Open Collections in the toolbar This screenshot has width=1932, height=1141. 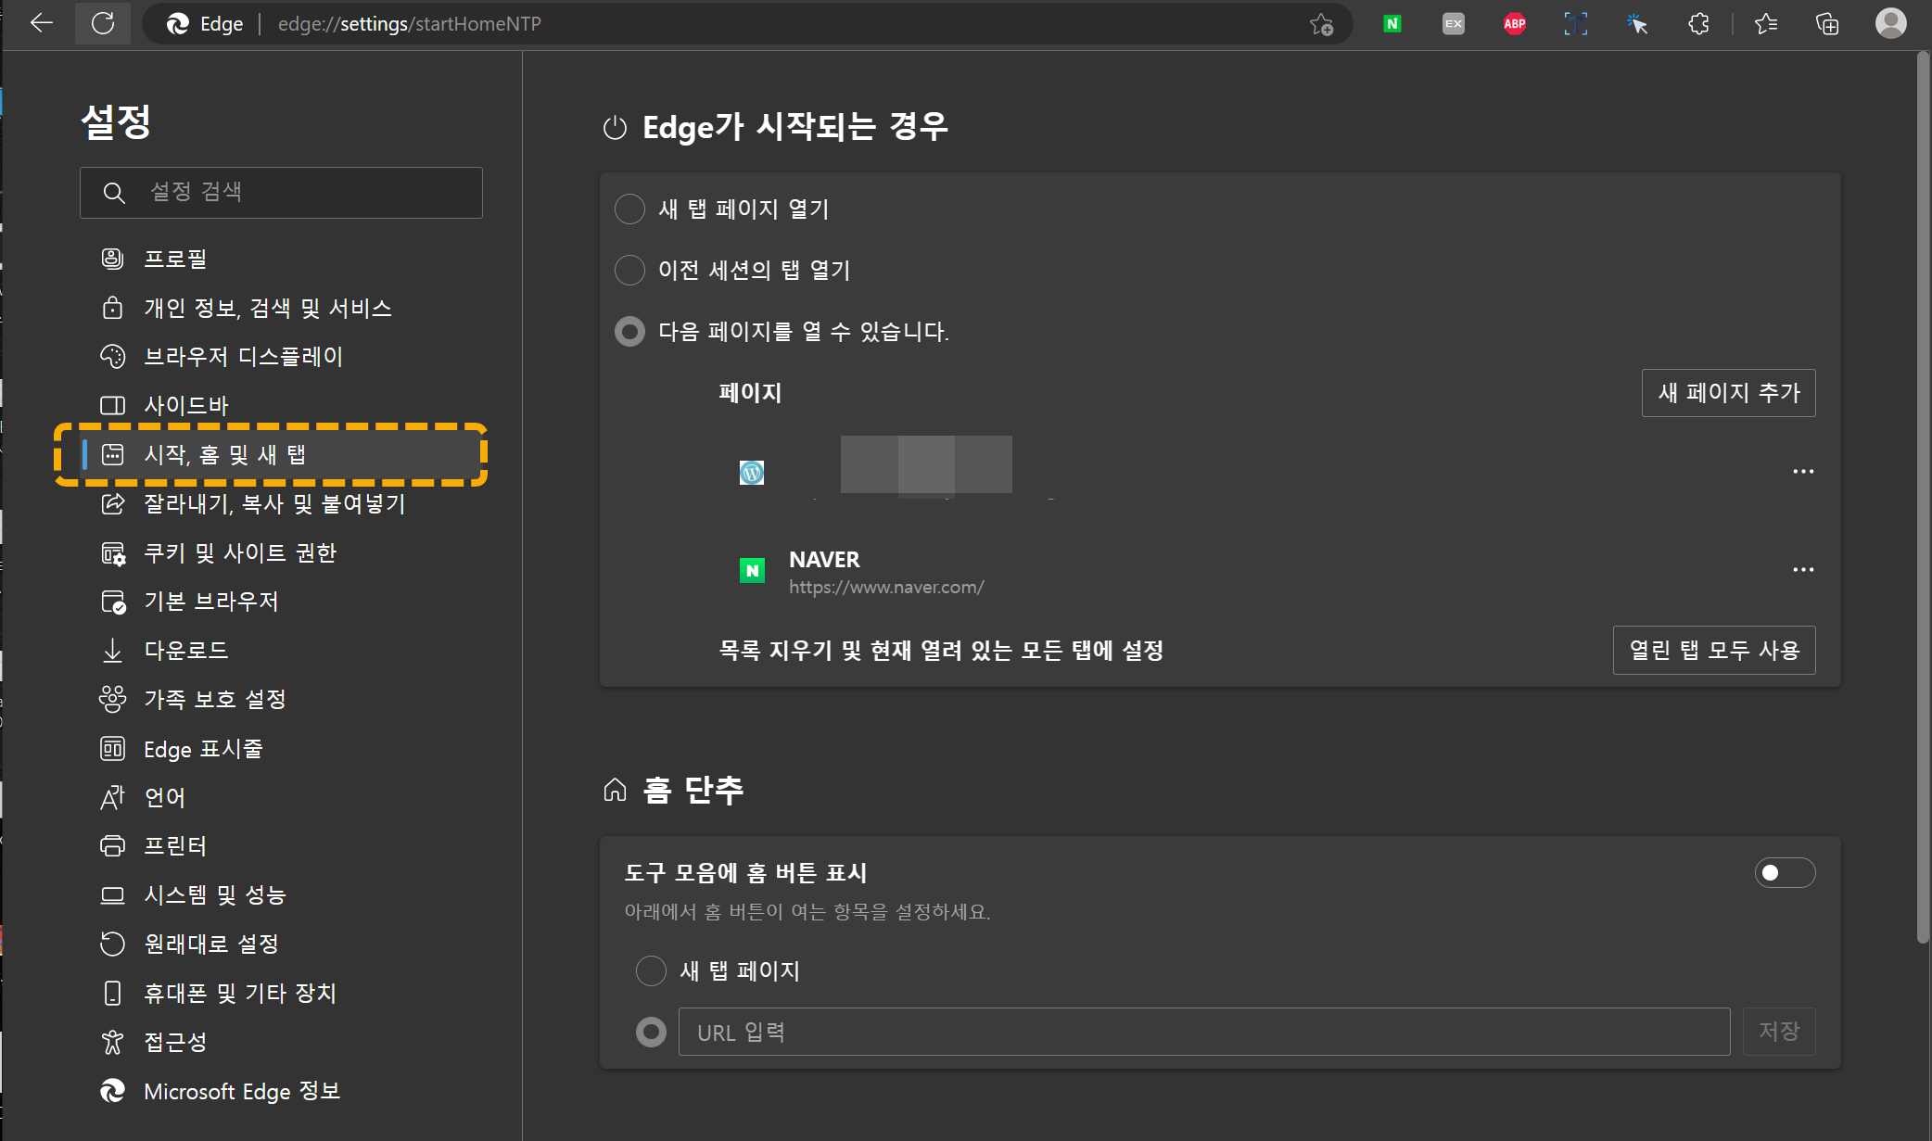1826,23
